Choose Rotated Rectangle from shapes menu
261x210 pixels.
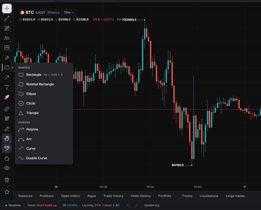[x=44, y=84]
